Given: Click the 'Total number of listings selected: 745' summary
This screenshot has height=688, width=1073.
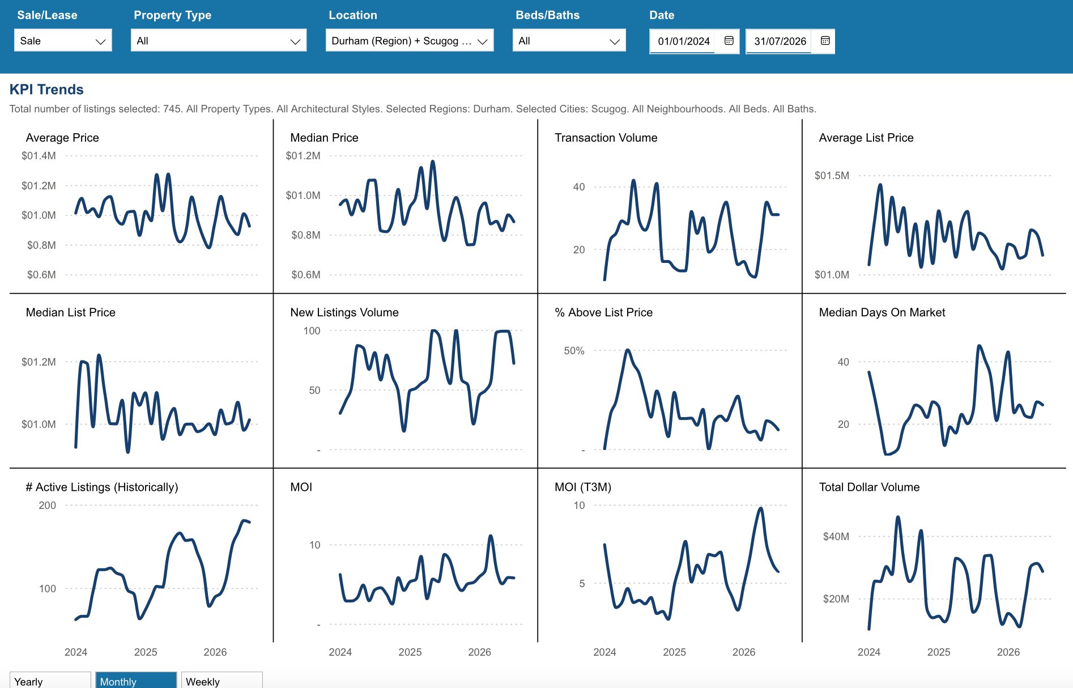Looking at the screenshot, I should pyautogui.click(x=96, y=109).
